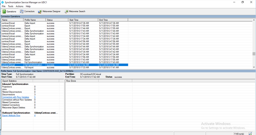This screenshot has width=256, height=135.
Task: Click the Disconnectors statistic label
Action: (8, 95)
